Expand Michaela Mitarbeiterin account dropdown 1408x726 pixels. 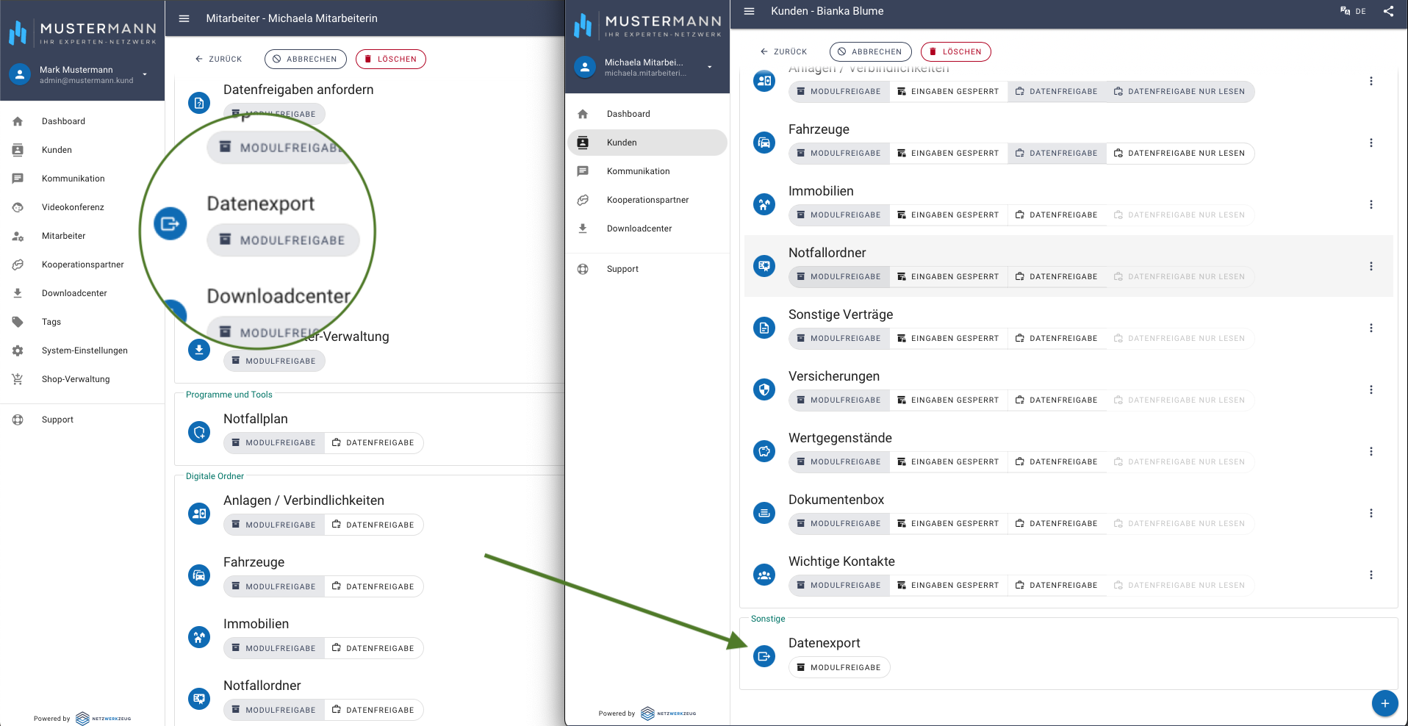pos(710,67)
